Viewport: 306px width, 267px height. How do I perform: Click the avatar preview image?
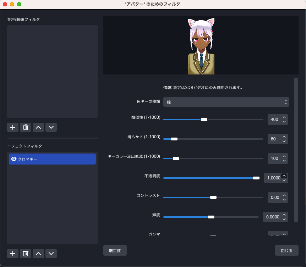tap(201, 46)
